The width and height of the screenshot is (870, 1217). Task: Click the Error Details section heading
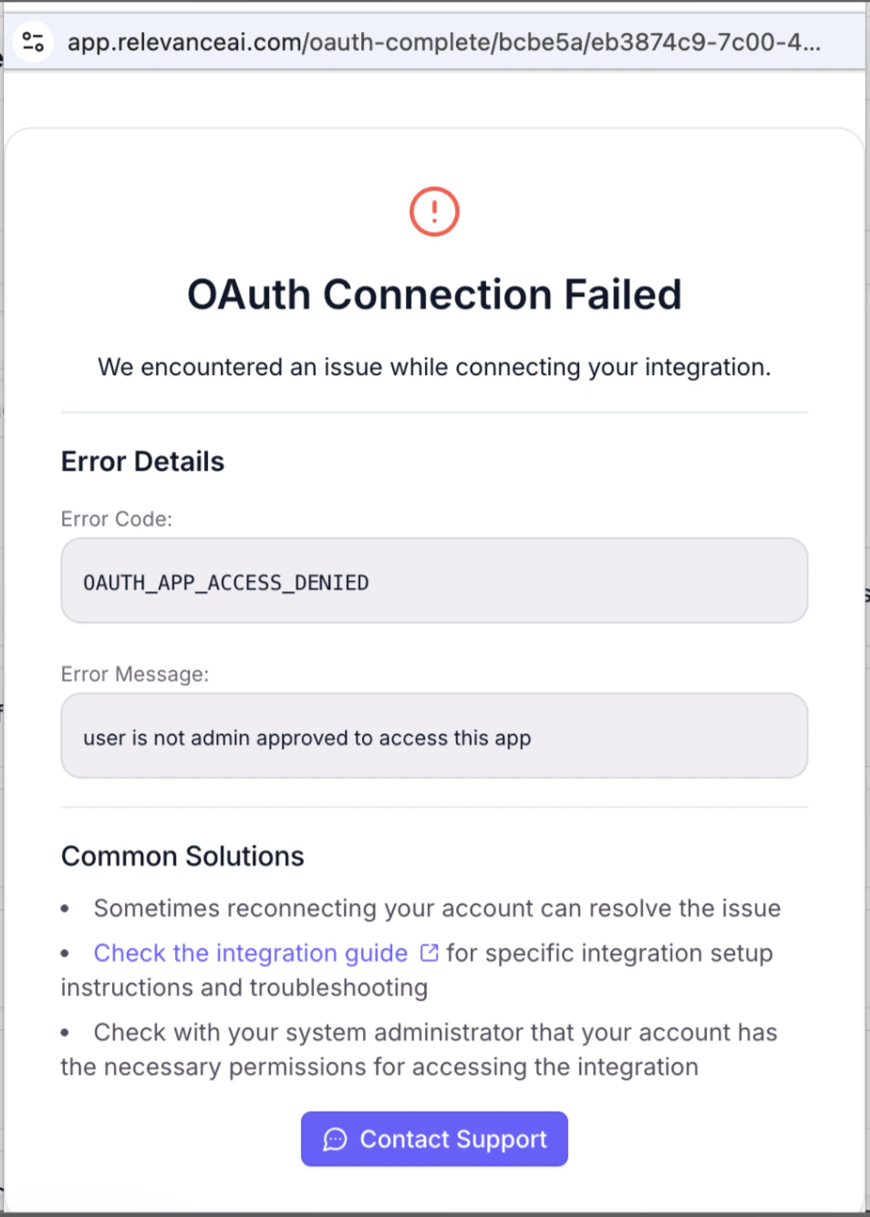pos(142,462)
